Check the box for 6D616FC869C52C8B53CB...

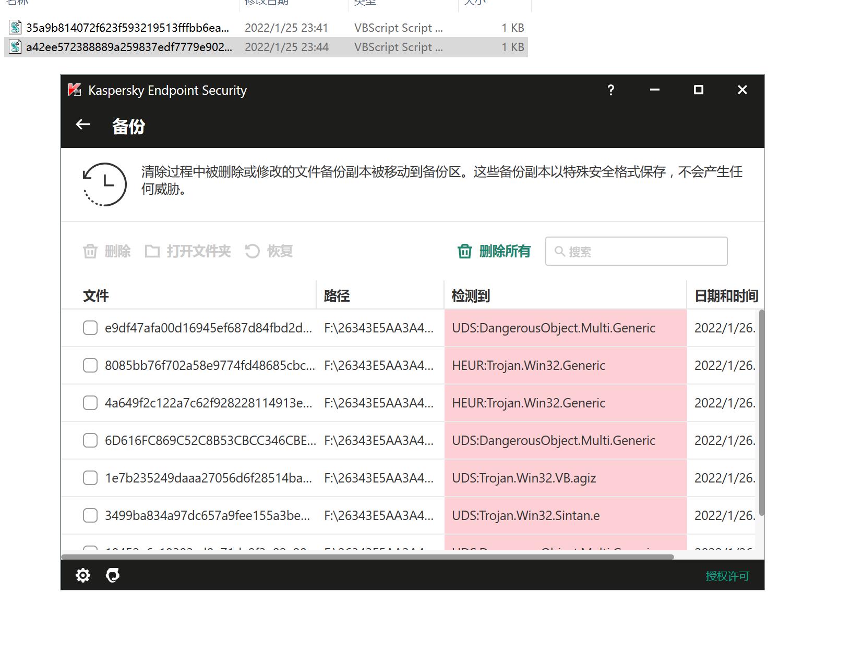click(x=90, y=440)
